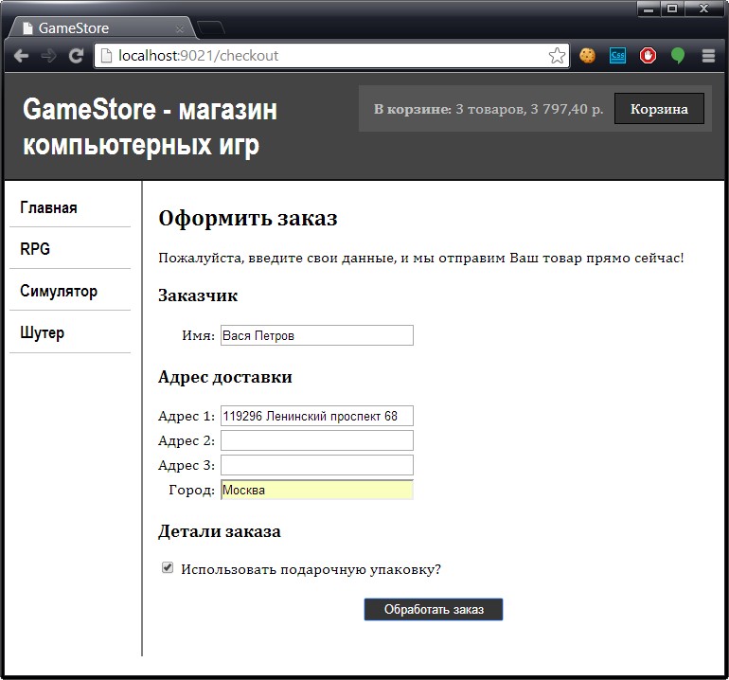Submit with Обработать заказ button

pos(434,609)
